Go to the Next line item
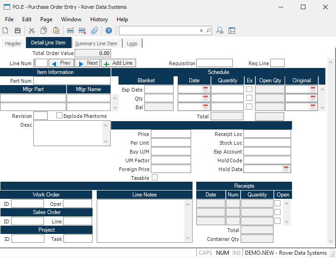The width and height of the screenshot is (336, 258). click(x=88, y=63)
